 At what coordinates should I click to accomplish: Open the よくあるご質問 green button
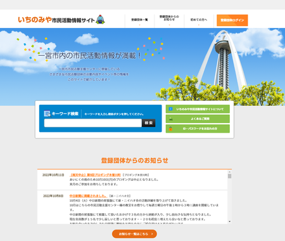[198, 119]
